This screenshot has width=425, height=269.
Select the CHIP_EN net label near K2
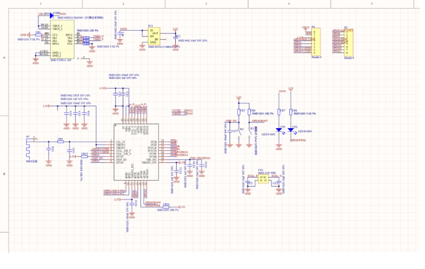[231, 121]
